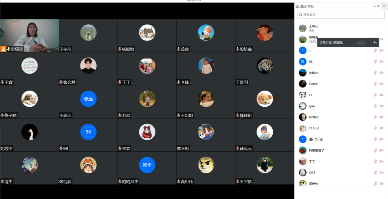The image size is (388, 199).
Task: Click the muted mic icon on 杨聪敏's tile
Action: point(120,49)
